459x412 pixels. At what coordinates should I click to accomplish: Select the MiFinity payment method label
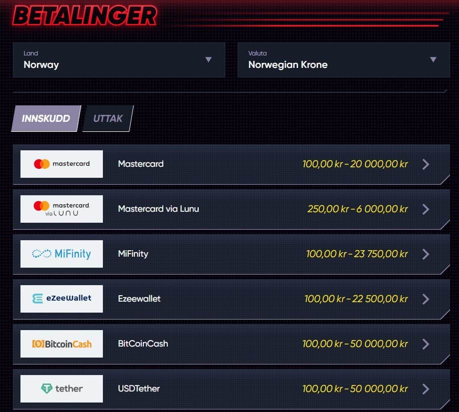coord(133,254)
